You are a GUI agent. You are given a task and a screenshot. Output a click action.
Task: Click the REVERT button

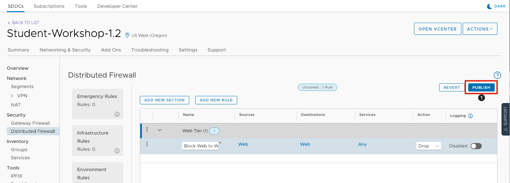pyautogui.click(x=452, y=87)
